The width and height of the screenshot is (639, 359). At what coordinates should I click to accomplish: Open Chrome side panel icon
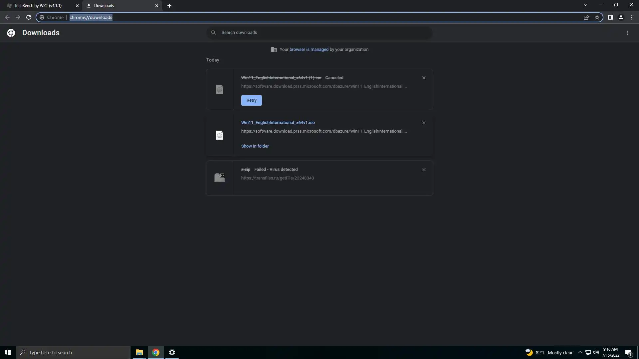point(610,17)
